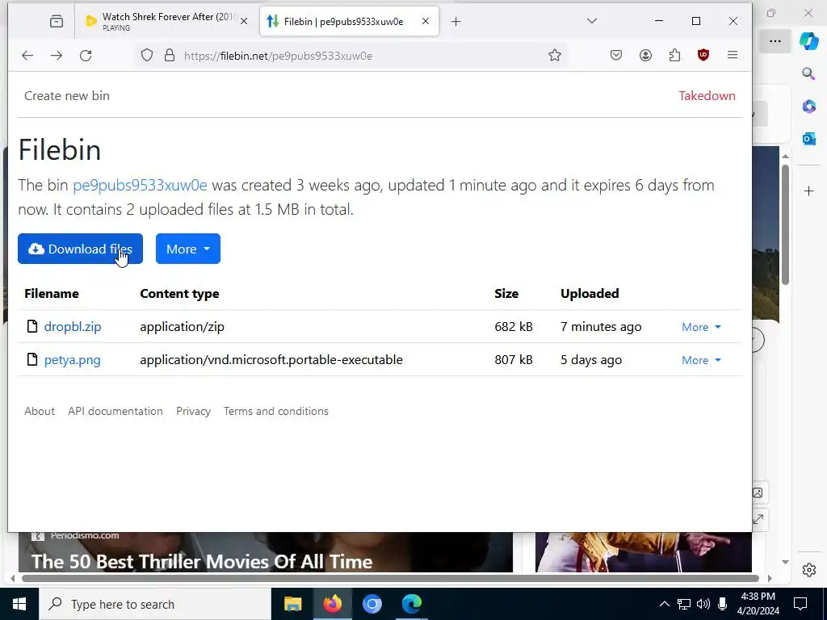Open the Outlook icon in Edge sidebar
This screenshot has height=620, width=827.
pyautogui.click(x=809, y=139)
